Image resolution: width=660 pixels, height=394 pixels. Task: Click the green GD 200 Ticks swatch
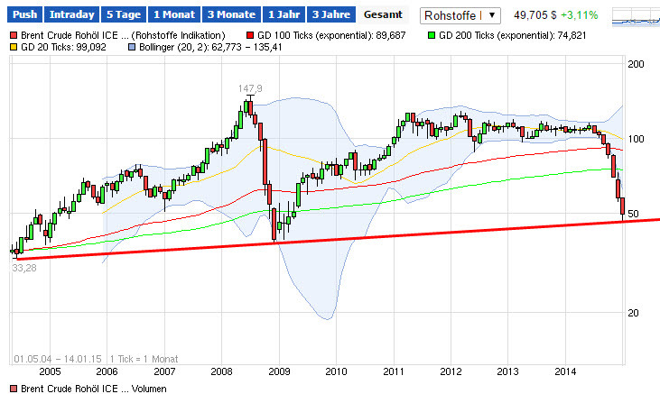432,35
